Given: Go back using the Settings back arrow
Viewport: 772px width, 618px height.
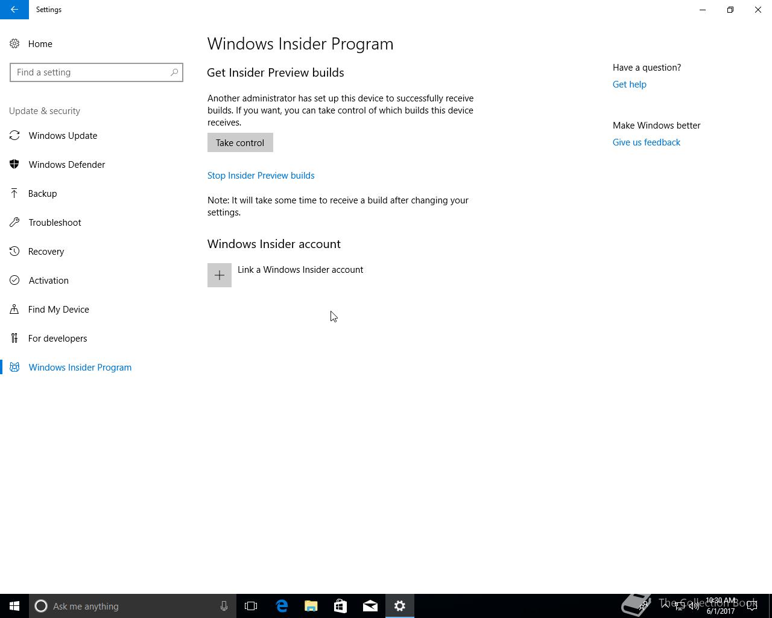Looking at the screenshot, I should pyautogui.click(x=14, y=10).
